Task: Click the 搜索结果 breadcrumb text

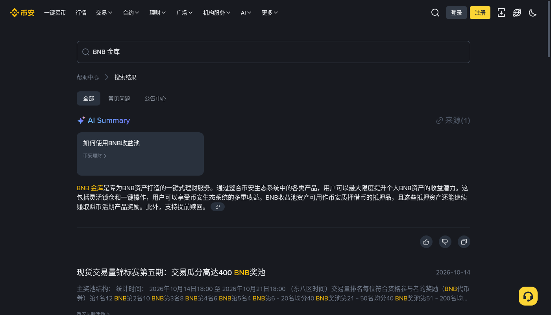Action: (x=126, y=77)
